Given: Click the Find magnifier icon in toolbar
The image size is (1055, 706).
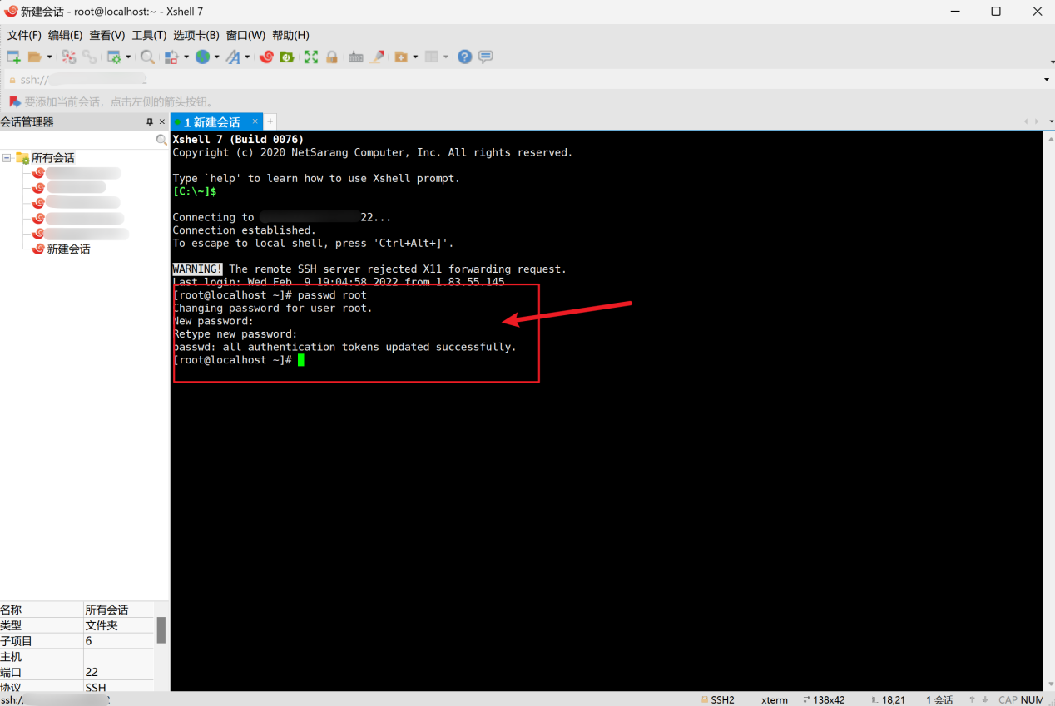Looking at the screenshot, I should pos(147,57).
